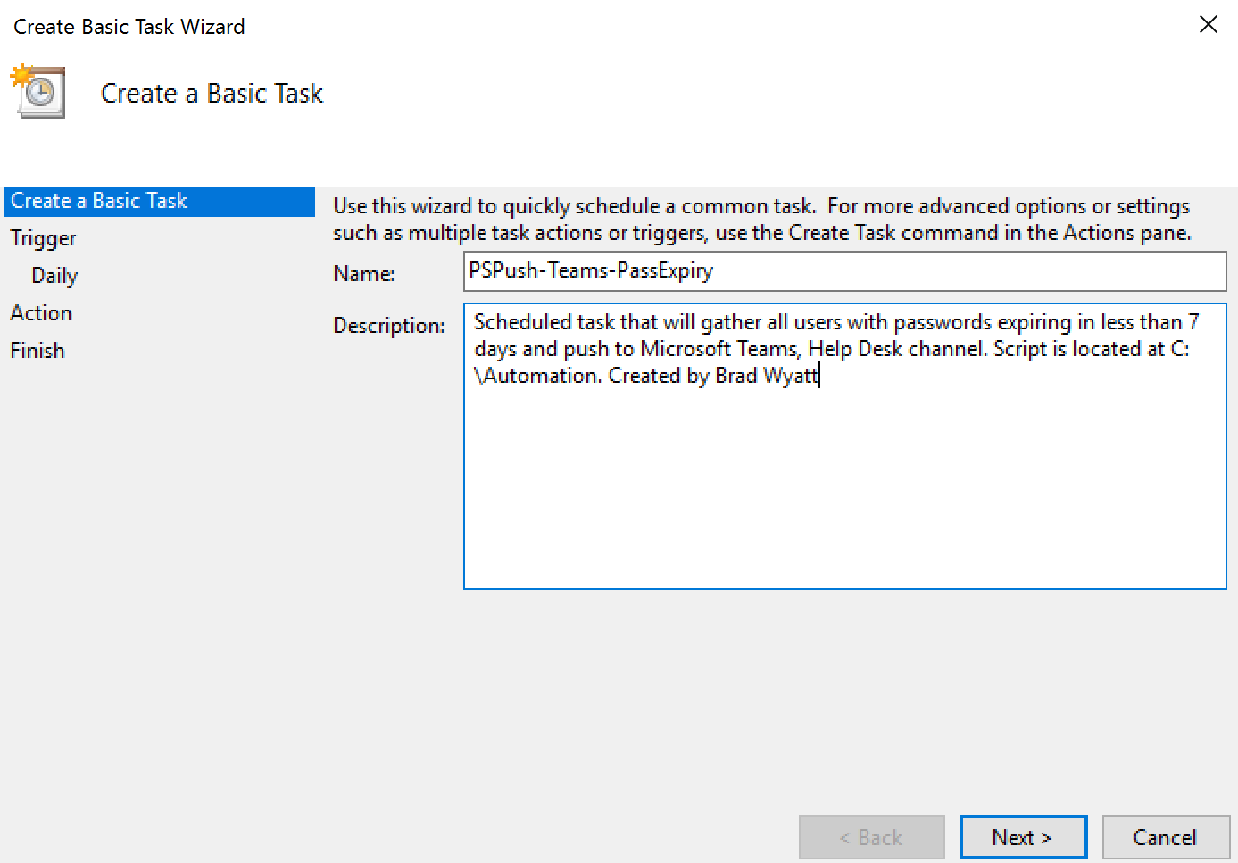Click the PSPush-Teams-PassExpiry text

pos(591,270)
